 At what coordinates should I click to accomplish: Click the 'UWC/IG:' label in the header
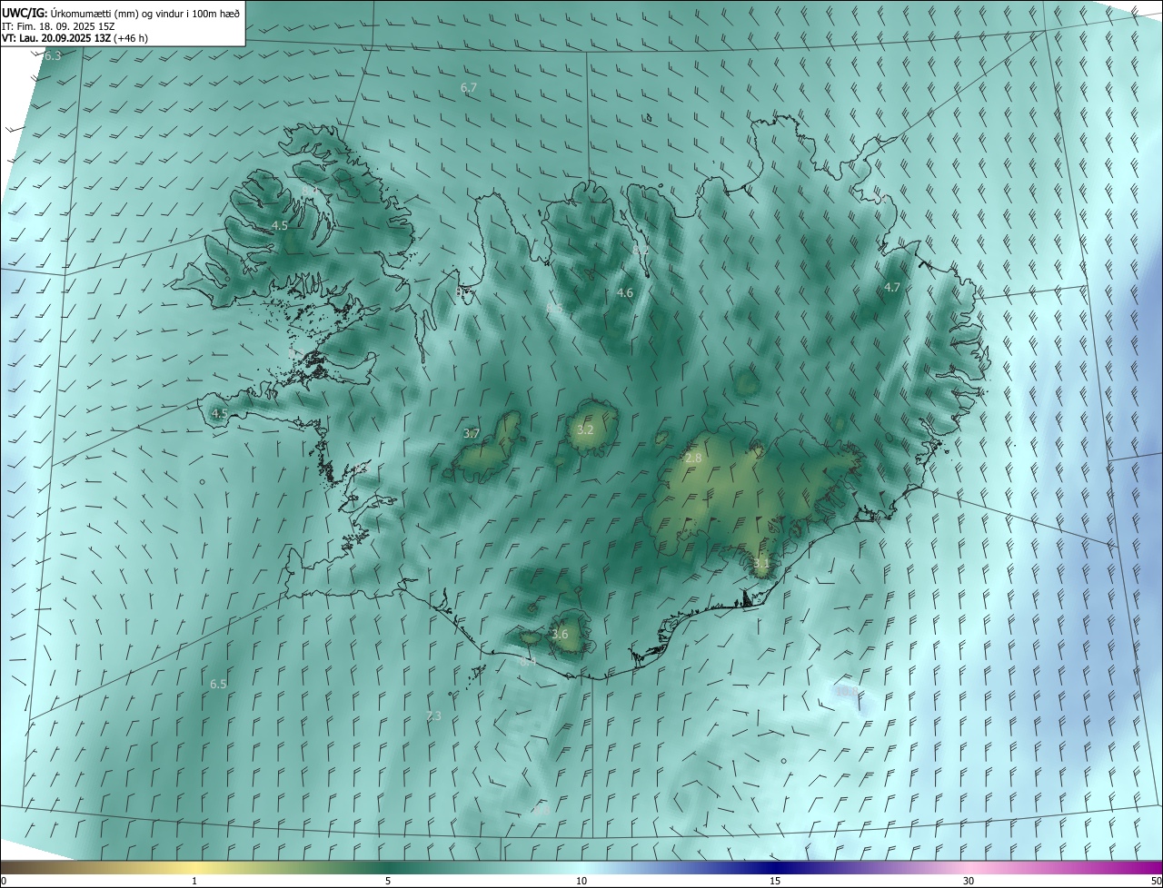[25, 13]
